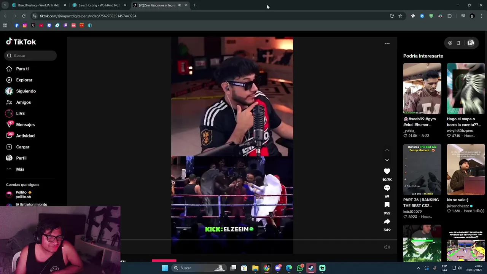
Task: Open the Extensions puzzle menu
Action: click(449, 16)
